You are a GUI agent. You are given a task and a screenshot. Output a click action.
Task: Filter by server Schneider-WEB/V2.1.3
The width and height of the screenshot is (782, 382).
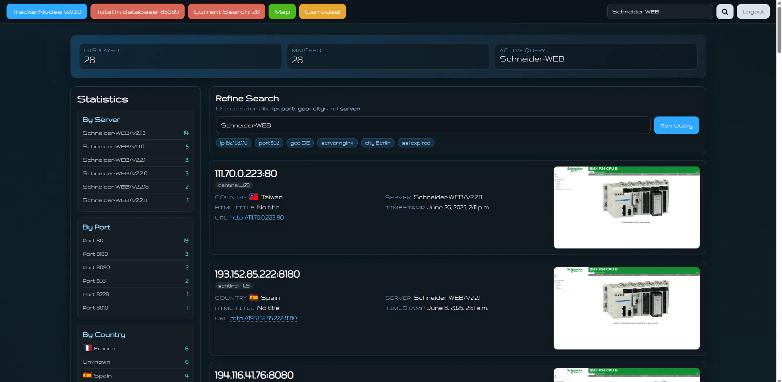[135, 133]
